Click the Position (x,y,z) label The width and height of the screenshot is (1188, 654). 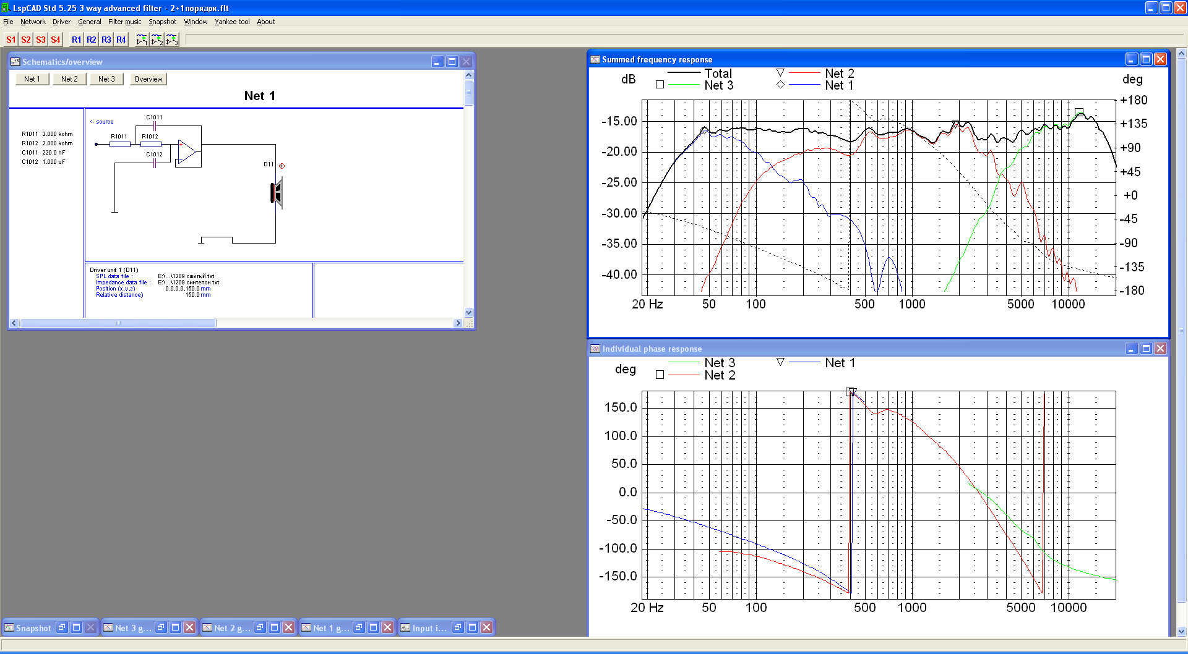point(116,289)
